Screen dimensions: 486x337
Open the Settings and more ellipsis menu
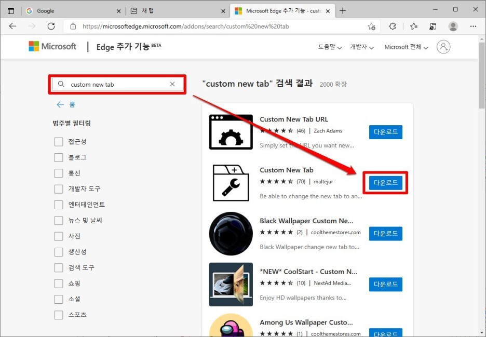tap(473, 26)
